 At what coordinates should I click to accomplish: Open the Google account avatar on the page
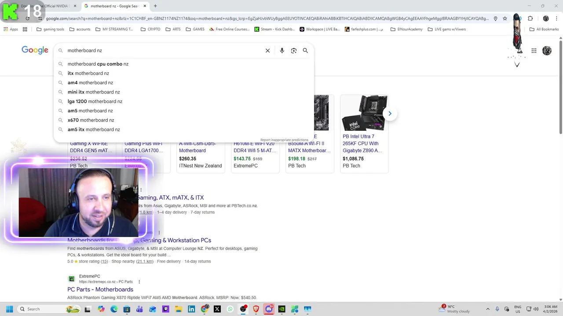point(547,50)
